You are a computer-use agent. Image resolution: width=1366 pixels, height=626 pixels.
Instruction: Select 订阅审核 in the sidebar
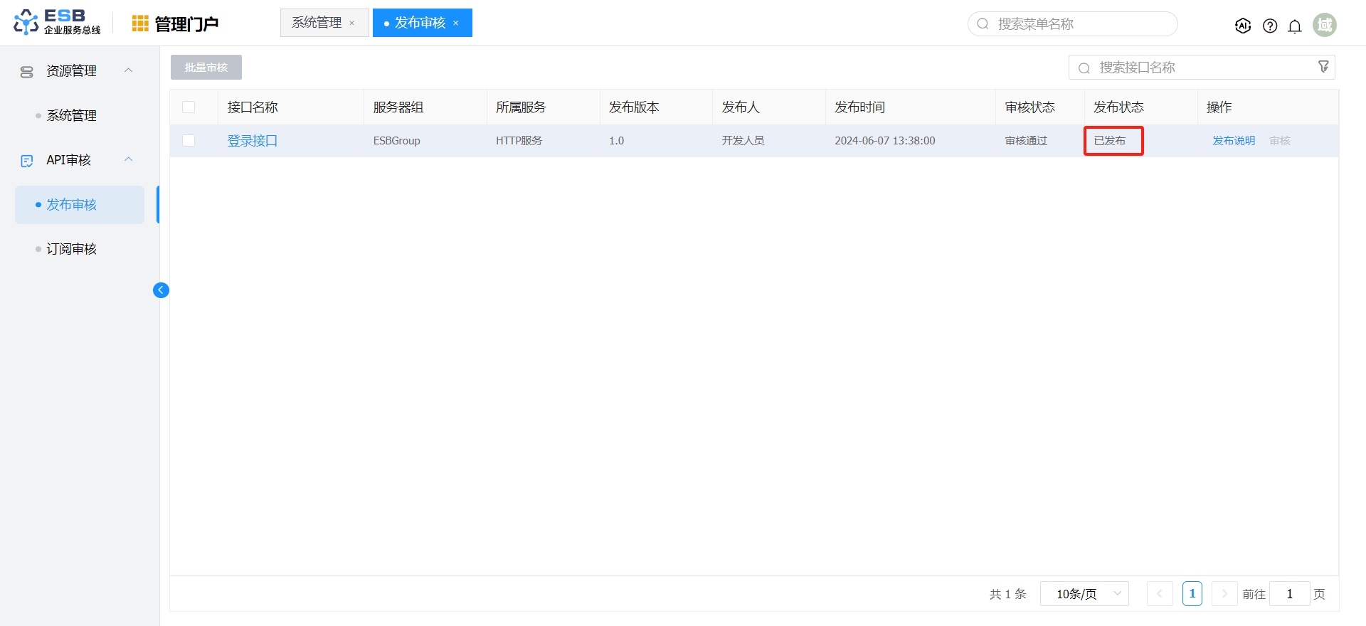(71, 249)
